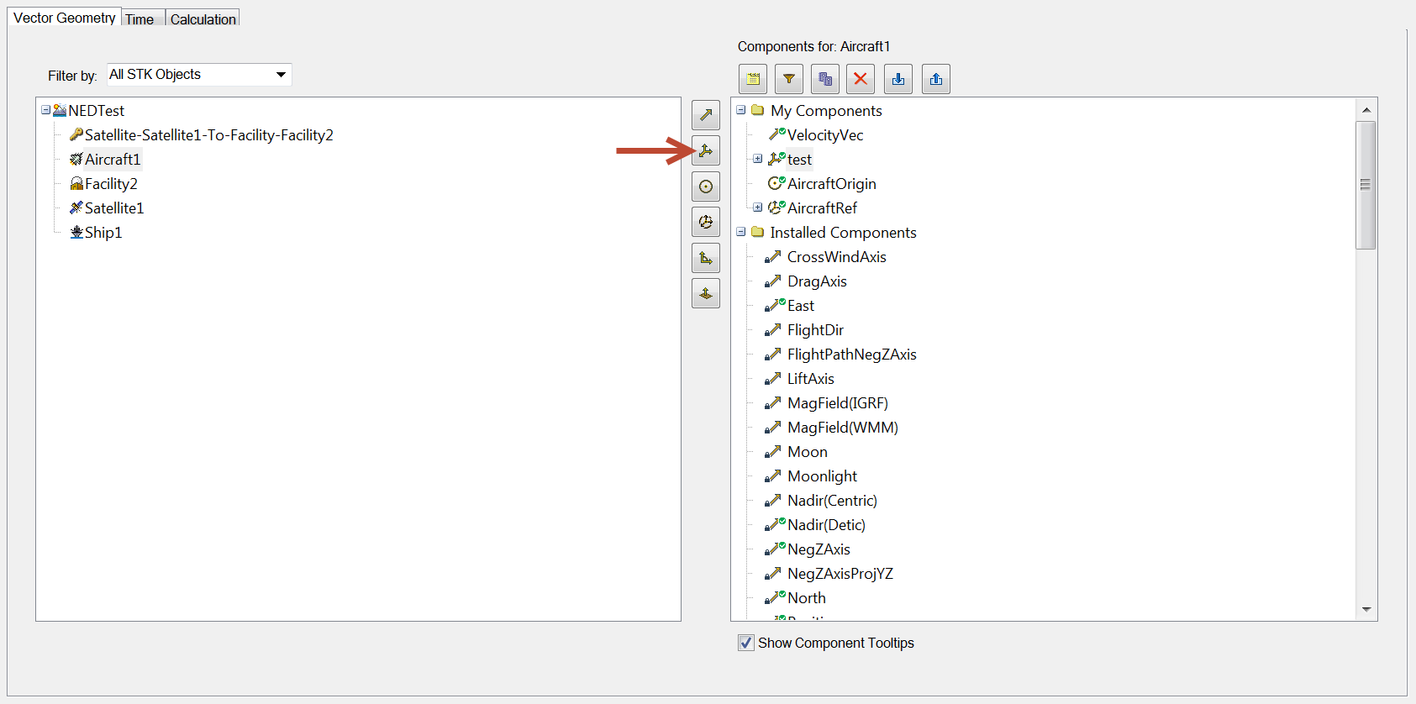The image size is (1416, 704).
Task: Switch to the Vector Geometry tab
Action: [64, 18]
